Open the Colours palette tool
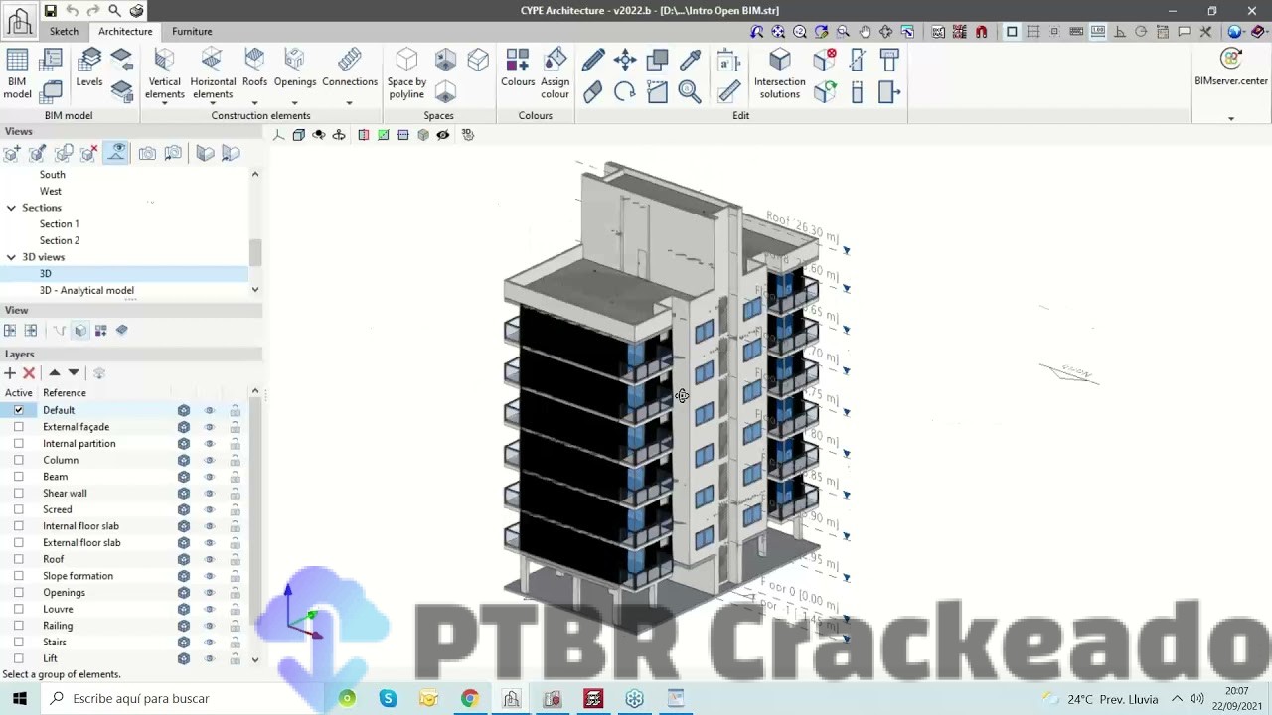Image resolution: width=1272 pixels, height=715 pixels. click(517, 69)
